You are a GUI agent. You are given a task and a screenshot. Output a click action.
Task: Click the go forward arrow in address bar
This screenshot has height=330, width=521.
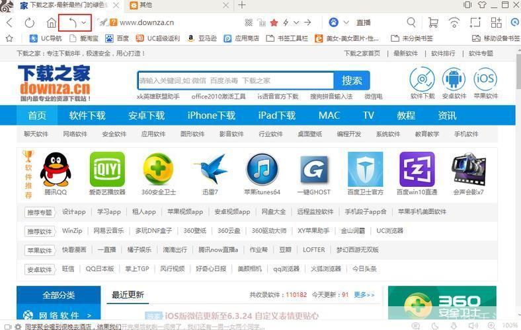307,22
